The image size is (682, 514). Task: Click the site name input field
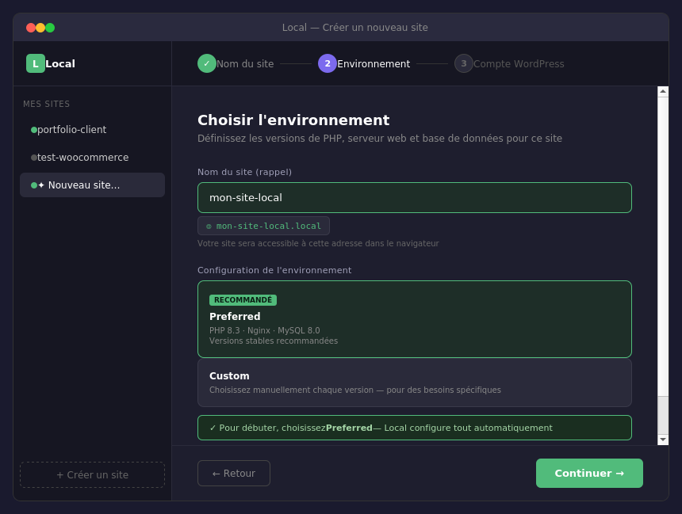pos(415,198)
